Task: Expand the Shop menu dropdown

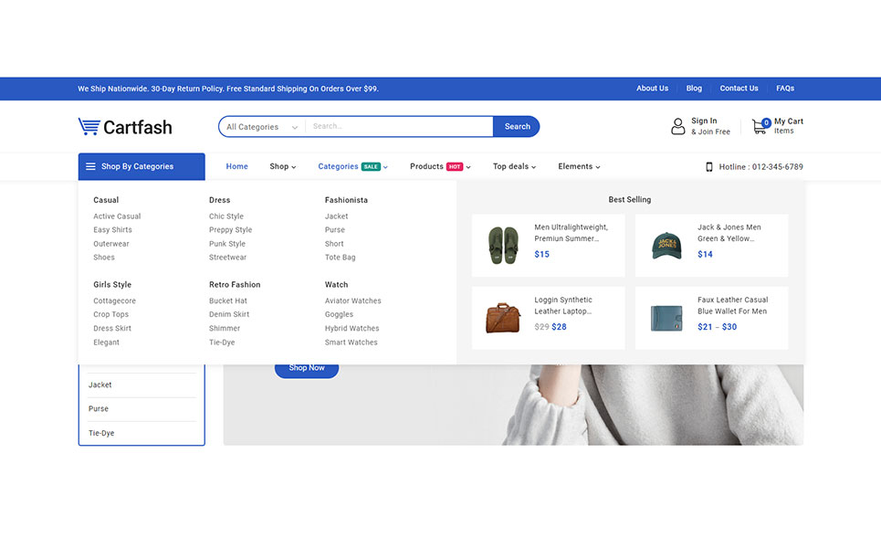Action: click(283, 166)
